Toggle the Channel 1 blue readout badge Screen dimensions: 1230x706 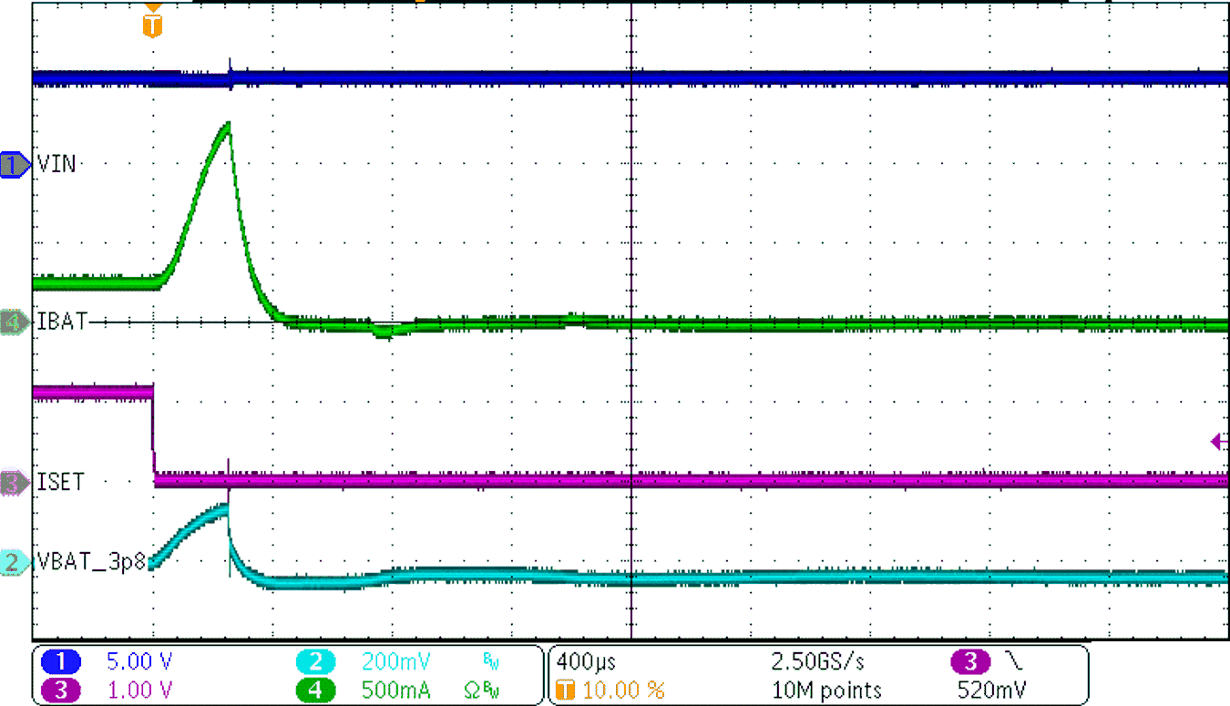[59, 661]
